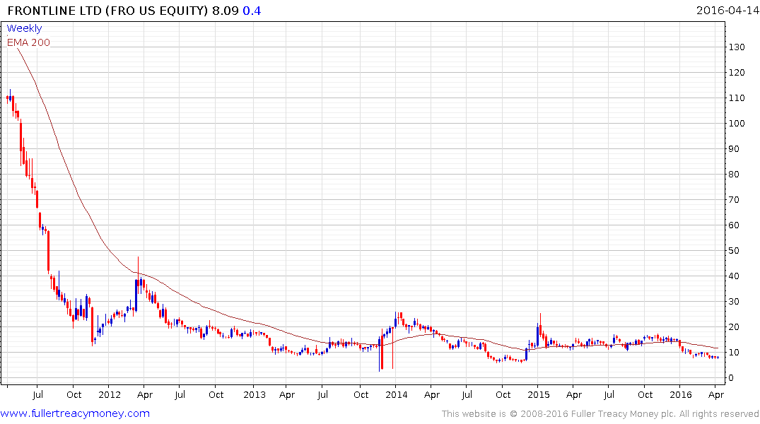Image resolution: width=760 pixels, height=424 pixels.
Task: Click the 0 price axis label
Action: [x=731, y=378]
